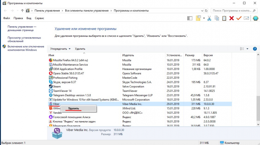Open the dropdown next to folder icon
The width and height of the screenshot is (260, 145).
204,18
